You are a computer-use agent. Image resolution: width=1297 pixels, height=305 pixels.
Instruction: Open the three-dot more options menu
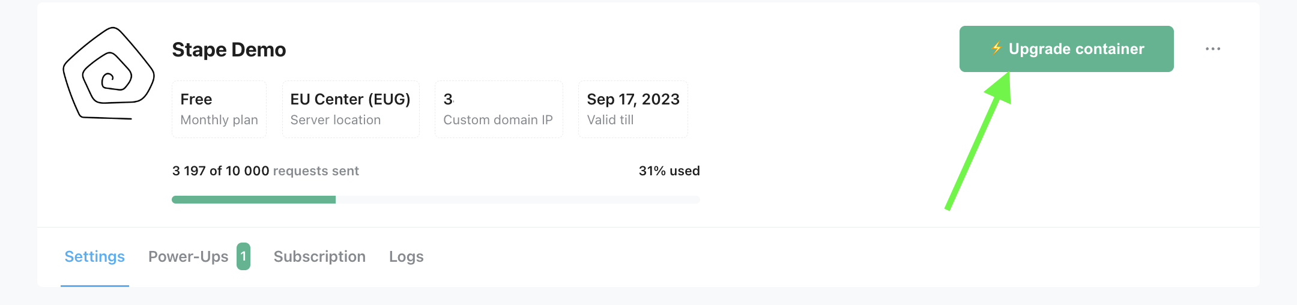[1213, 49]
